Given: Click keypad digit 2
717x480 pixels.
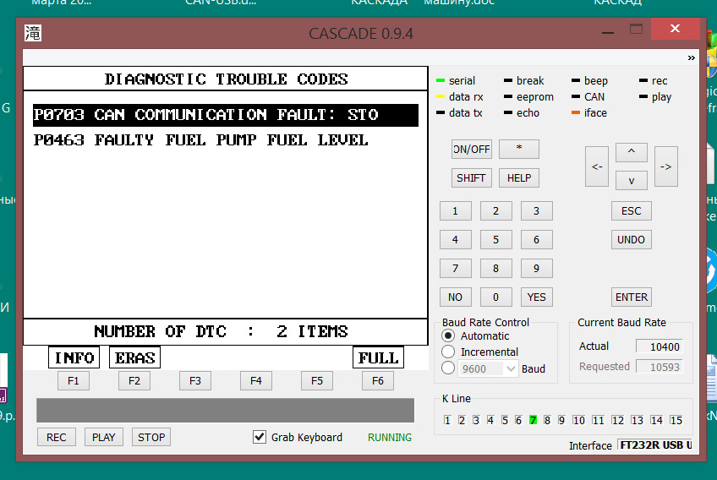Looking at the screenshot, I should click(496, 210).
